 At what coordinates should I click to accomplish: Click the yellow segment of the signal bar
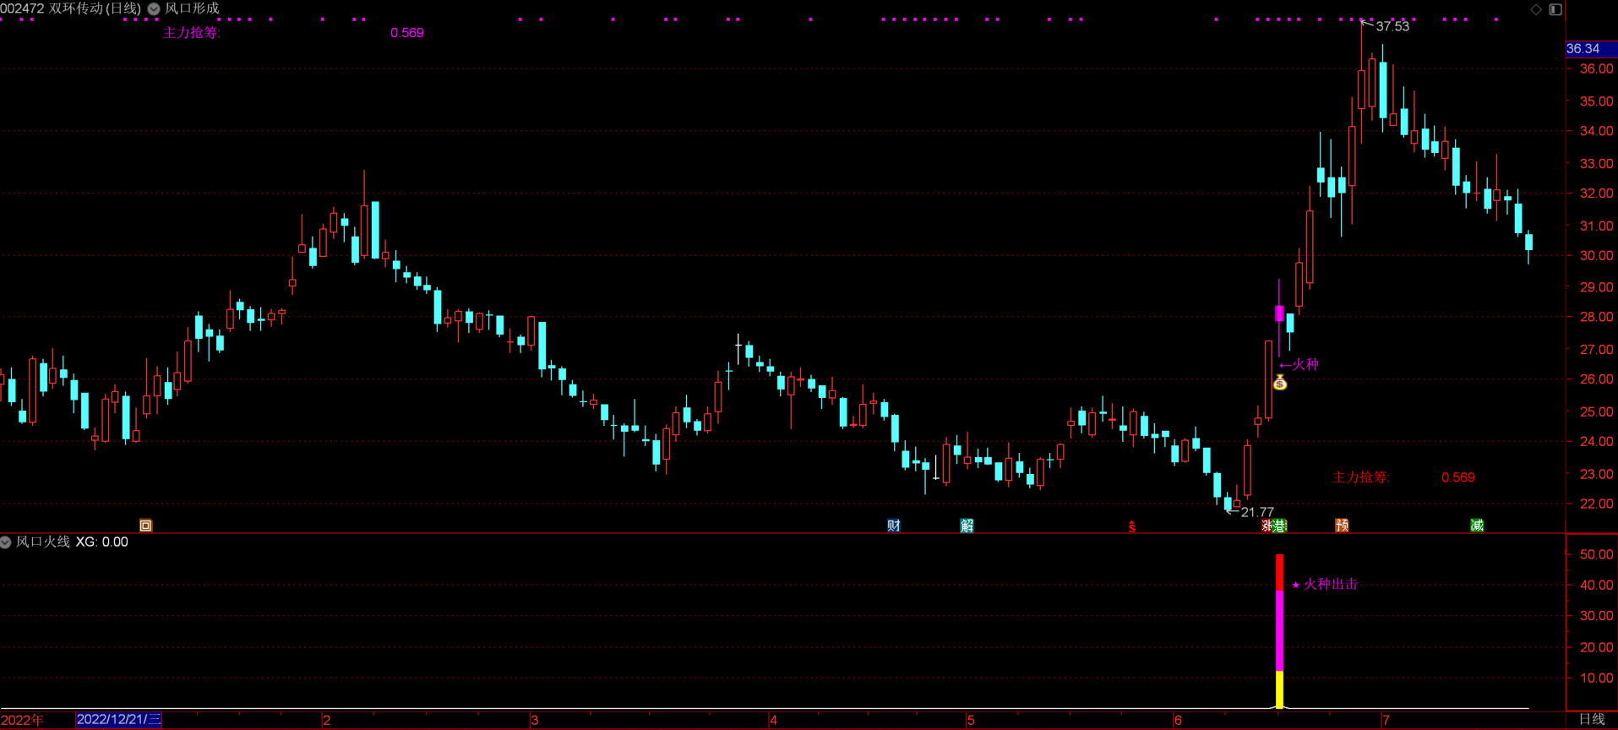(1279, 689)
